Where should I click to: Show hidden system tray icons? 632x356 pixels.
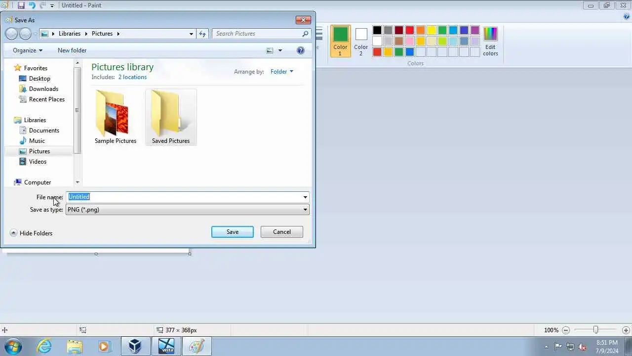tap(546, 347)
